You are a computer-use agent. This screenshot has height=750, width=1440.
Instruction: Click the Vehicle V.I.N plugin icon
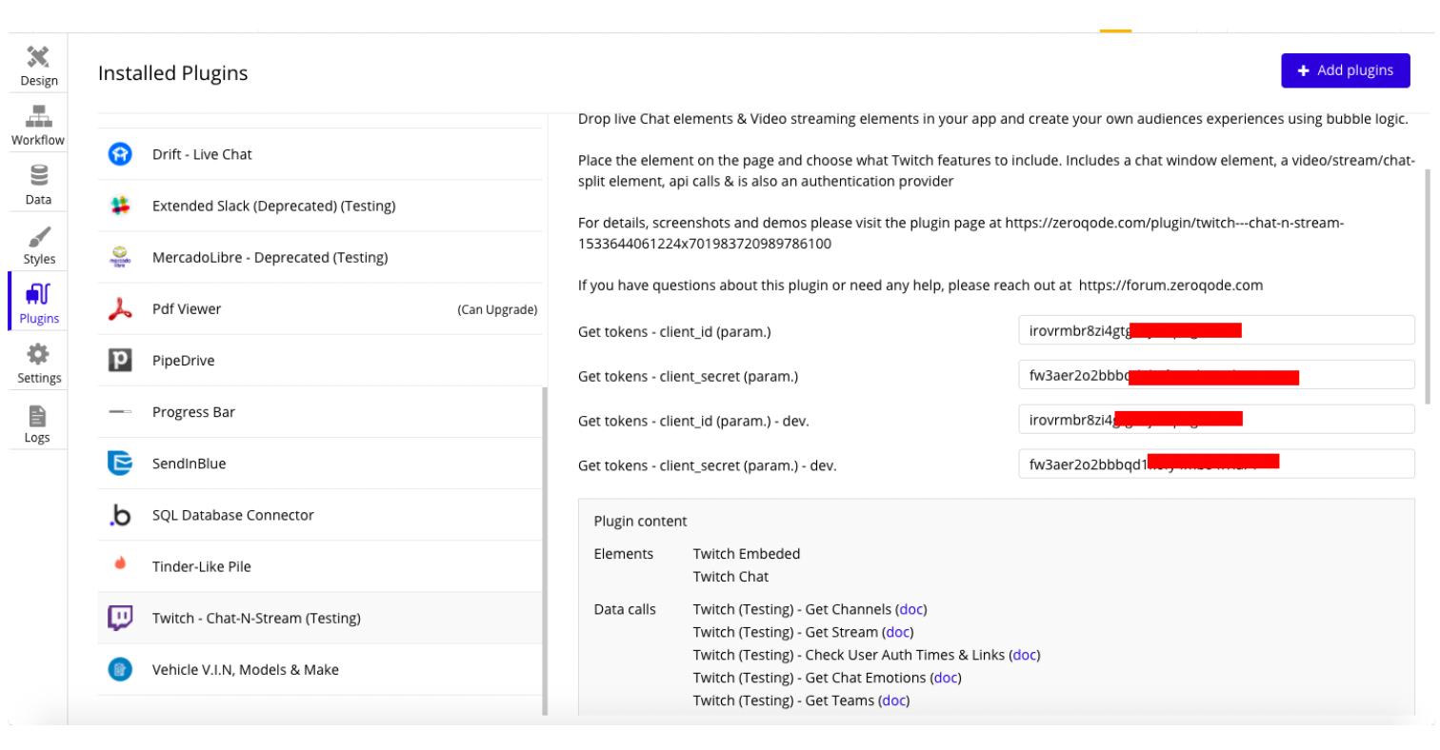coord(120,669)
